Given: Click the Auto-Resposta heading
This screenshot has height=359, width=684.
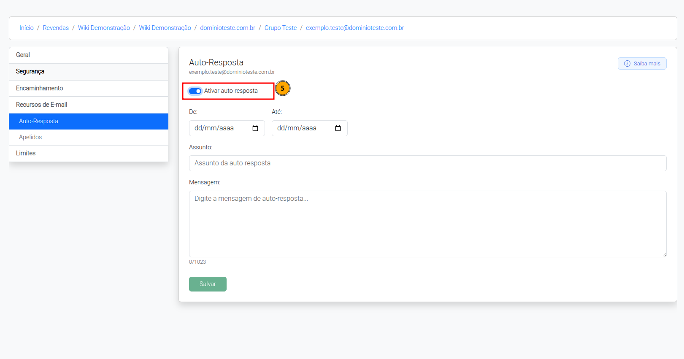Looking at the screenshot, I should point(216,62).
